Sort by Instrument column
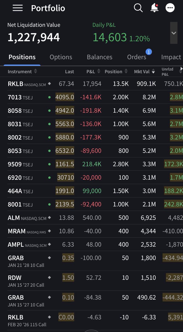 point(22,71)
